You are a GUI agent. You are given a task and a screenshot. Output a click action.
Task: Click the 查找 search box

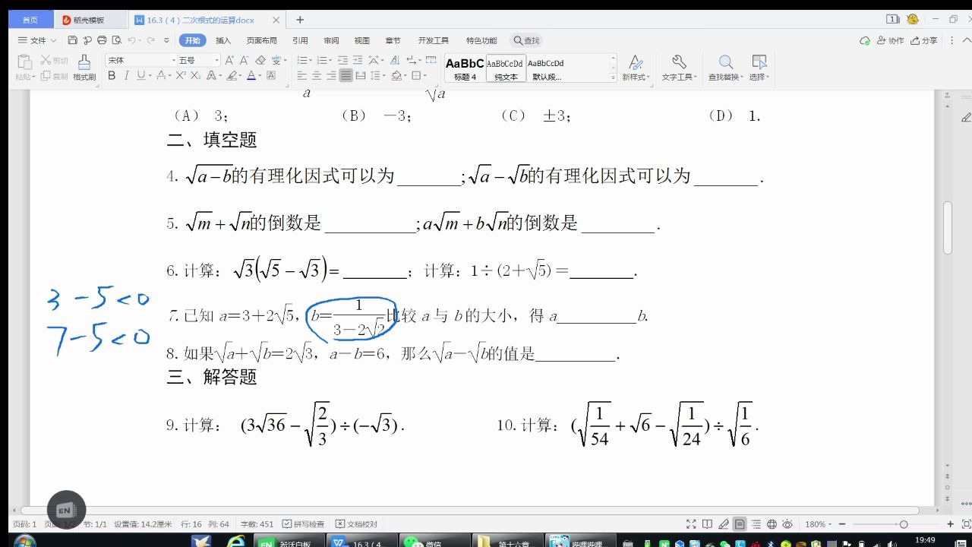pos(526,40)
